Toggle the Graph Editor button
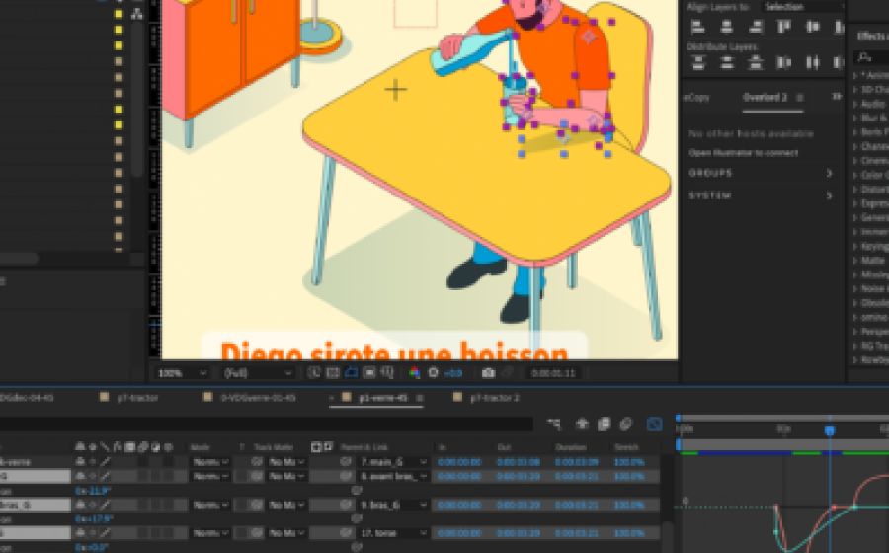 654,424
